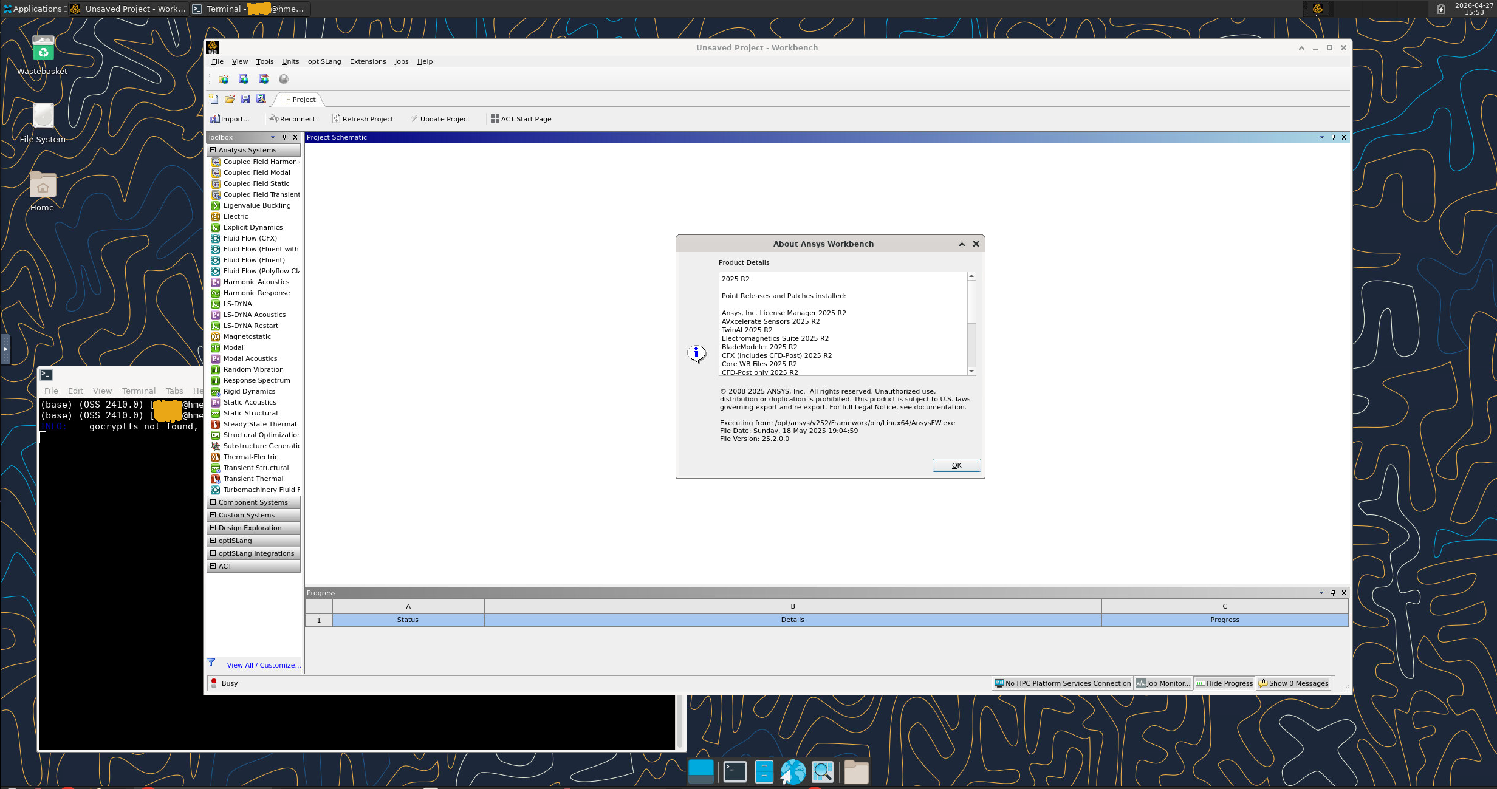
Task: Click Hide Progress in the status bar
Action: coord(1224,683)
